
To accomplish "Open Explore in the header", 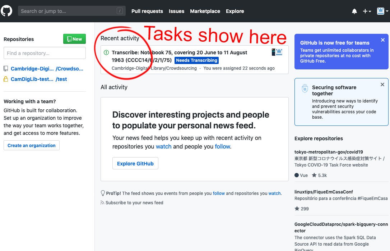I will pyautogui.click(x=235, y=11).
